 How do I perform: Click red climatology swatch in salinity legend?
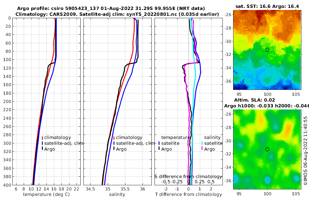pos(114,138)
